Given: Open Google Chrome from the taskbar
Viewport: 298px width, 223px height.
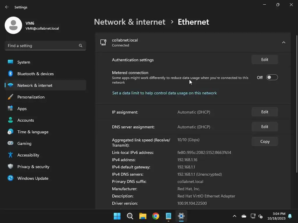Looking at the screenshot, I should coord(156,216).
